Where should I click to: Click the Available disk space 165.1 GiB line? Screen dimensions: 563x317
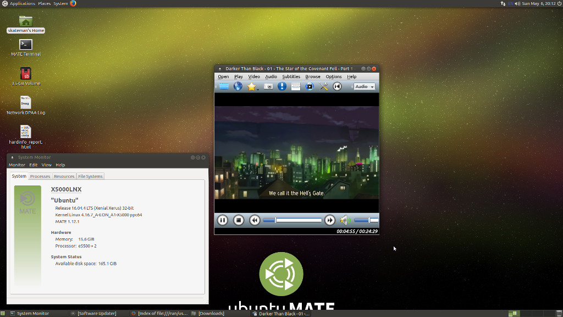coord(86,264)
